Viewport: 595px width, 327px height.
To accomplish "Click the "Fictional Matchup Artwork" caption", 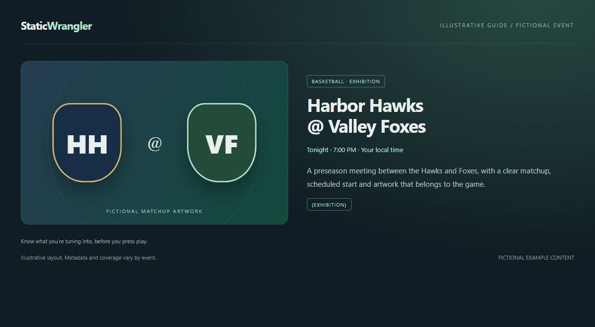I will (x=155, y=211).
